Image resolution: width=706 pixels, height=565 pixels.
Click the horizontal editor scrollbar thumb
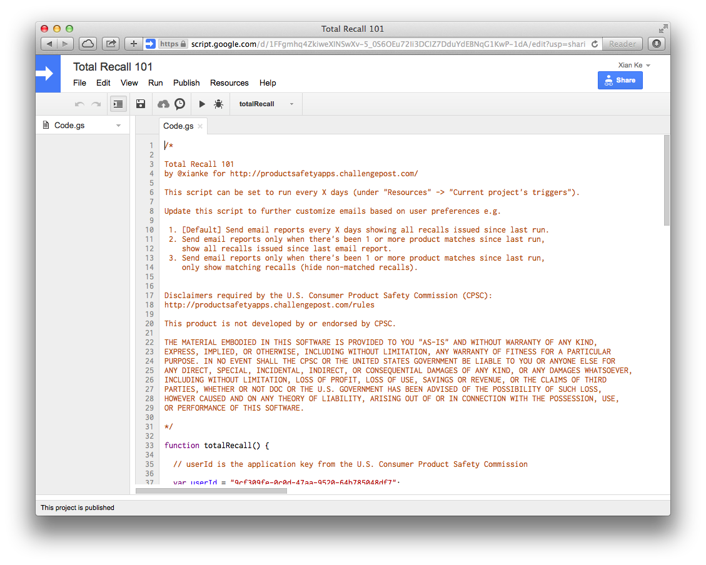coord(211,491)
